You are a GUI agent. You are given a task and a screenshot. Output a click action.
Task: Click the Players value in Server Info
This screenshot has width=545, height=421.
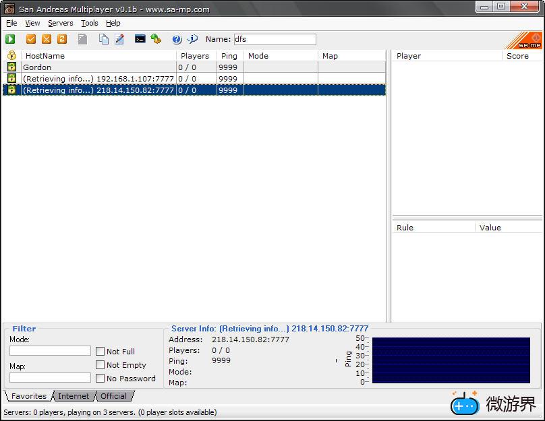pos(221,350)
